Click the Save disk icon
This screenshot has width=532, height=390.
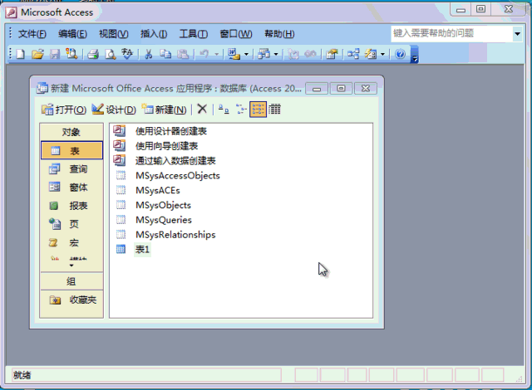click(x=55, y=54)
